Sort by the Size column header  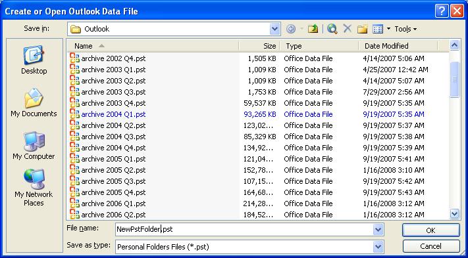[259, 46]
